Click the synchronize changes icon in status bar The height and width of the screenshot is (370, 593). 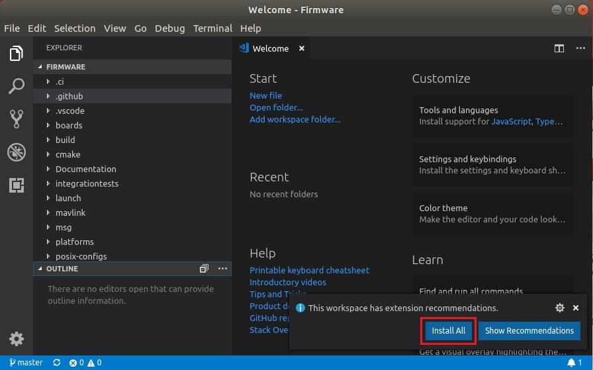[x=57, y=363]
